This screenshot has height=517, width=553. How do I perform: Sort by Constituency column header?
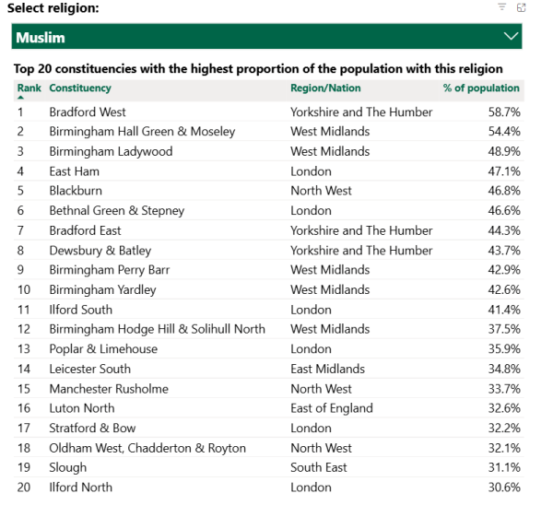coord(80,88)
